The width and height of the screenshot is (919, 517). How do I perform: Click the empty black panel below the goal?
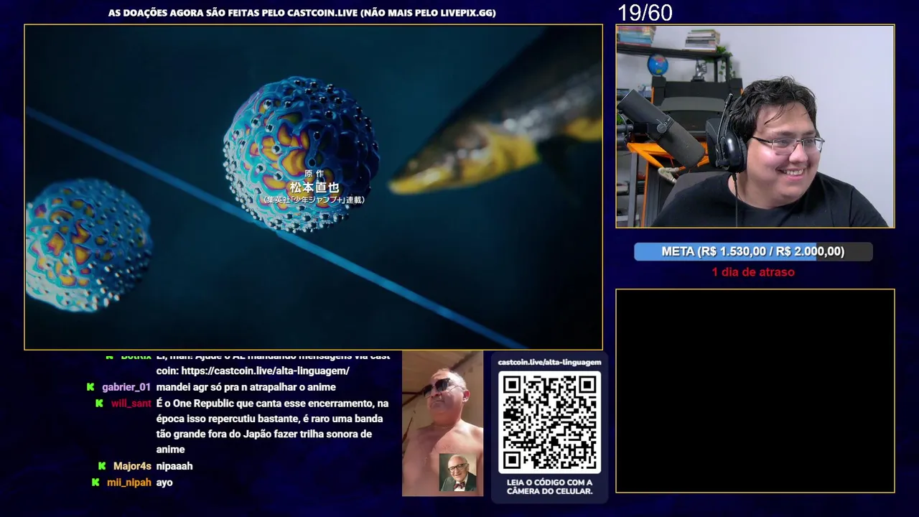(x=755, y=391)
